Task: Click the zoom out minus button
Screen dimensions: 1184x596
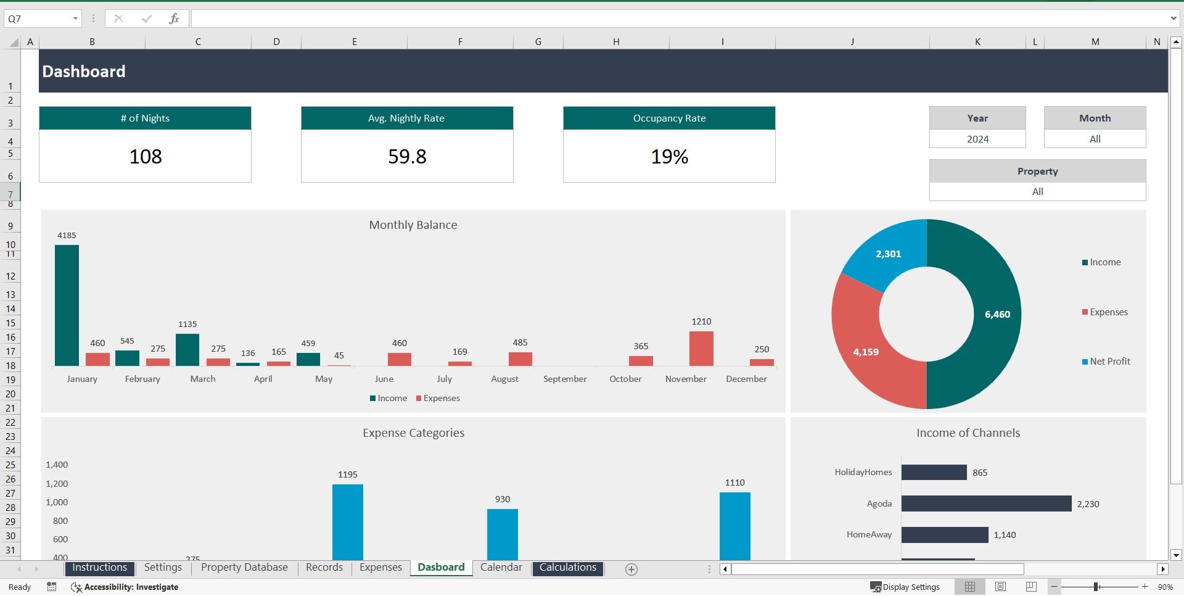Action: point(1054,587)
